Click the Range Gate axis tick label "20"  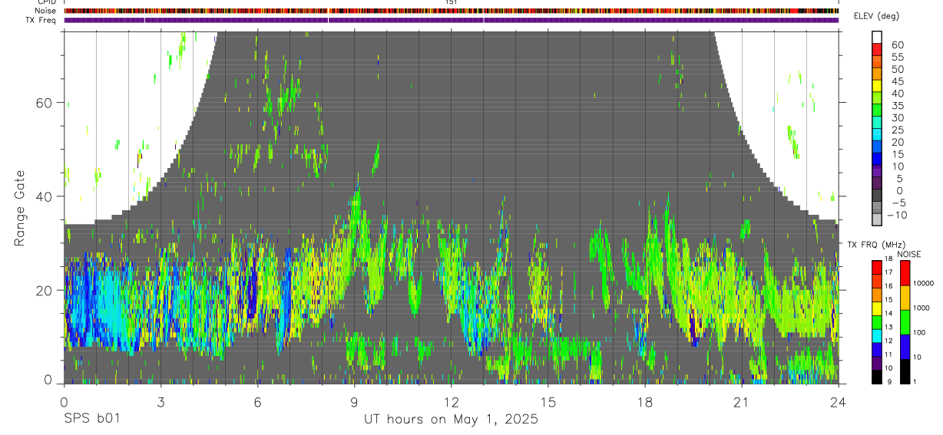point(45,290)
